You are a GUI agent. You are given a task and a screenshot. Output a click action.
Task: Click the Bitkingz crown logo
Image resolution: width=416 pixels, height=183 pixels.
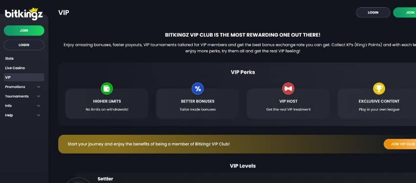pos(24,14)
